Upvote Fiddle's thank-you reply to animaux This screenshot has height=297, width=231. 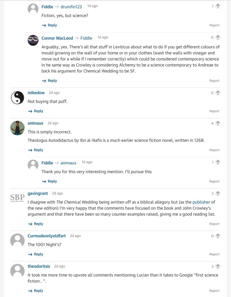(x=218, y=162)
